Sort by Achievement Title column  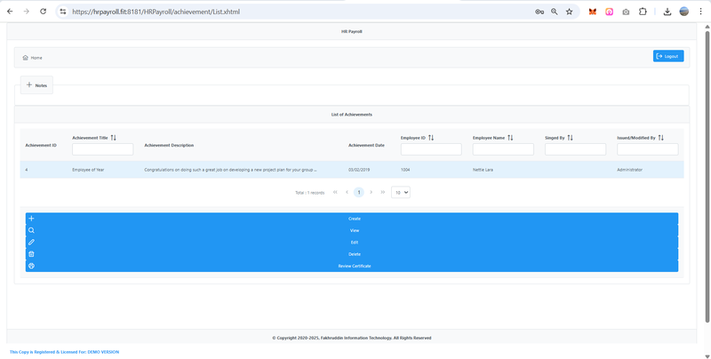[x=114, y=138]
